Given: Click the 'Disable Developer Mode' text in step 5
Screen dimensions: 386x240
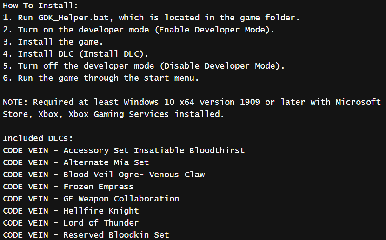Looking at the screenshot, I should click(x=222, y=66).
